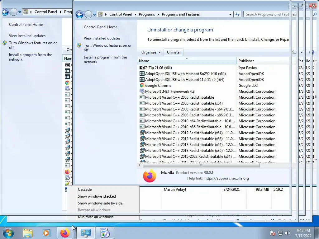Screen dimensions: 319x239
Task: Click the Programs breadcrumb in the front window
Action: 147,14
